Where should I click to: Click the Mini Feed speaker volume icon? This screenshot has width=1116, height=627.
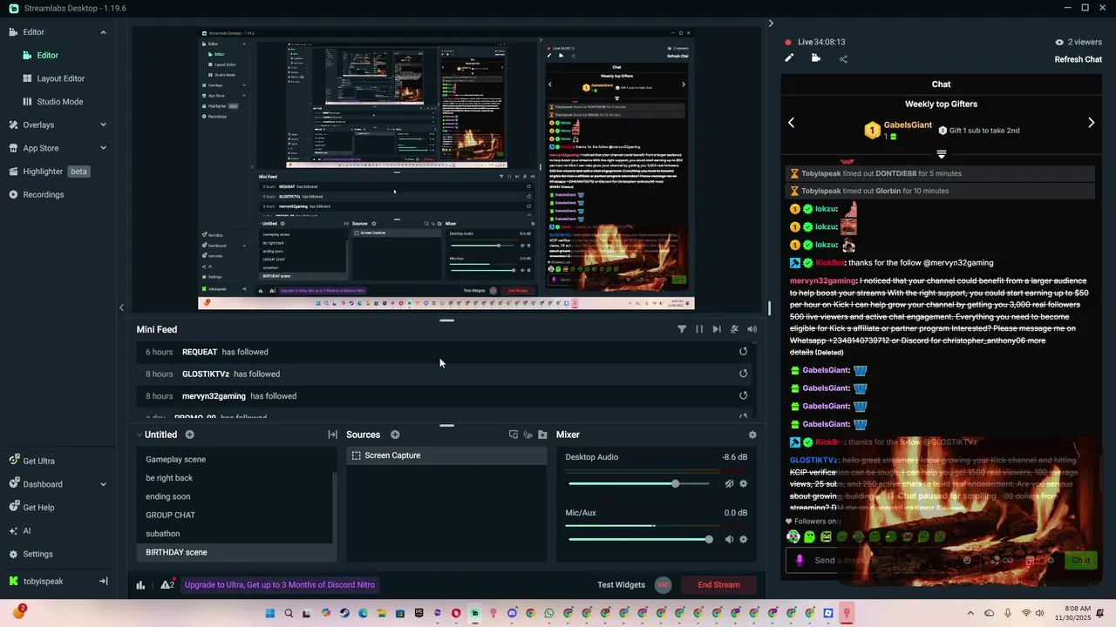752,329
